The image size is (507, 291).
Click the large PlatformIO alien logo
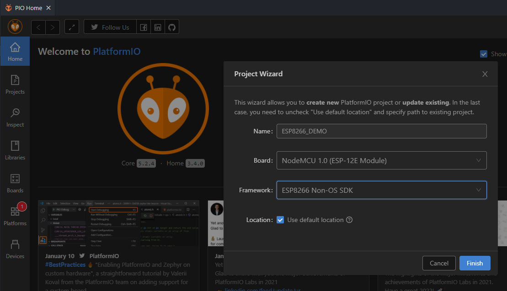[x=163, y=109]
